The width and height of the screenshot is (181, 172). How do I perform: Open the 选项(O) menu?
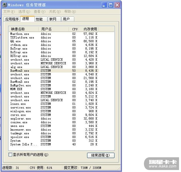coord(24,12)
